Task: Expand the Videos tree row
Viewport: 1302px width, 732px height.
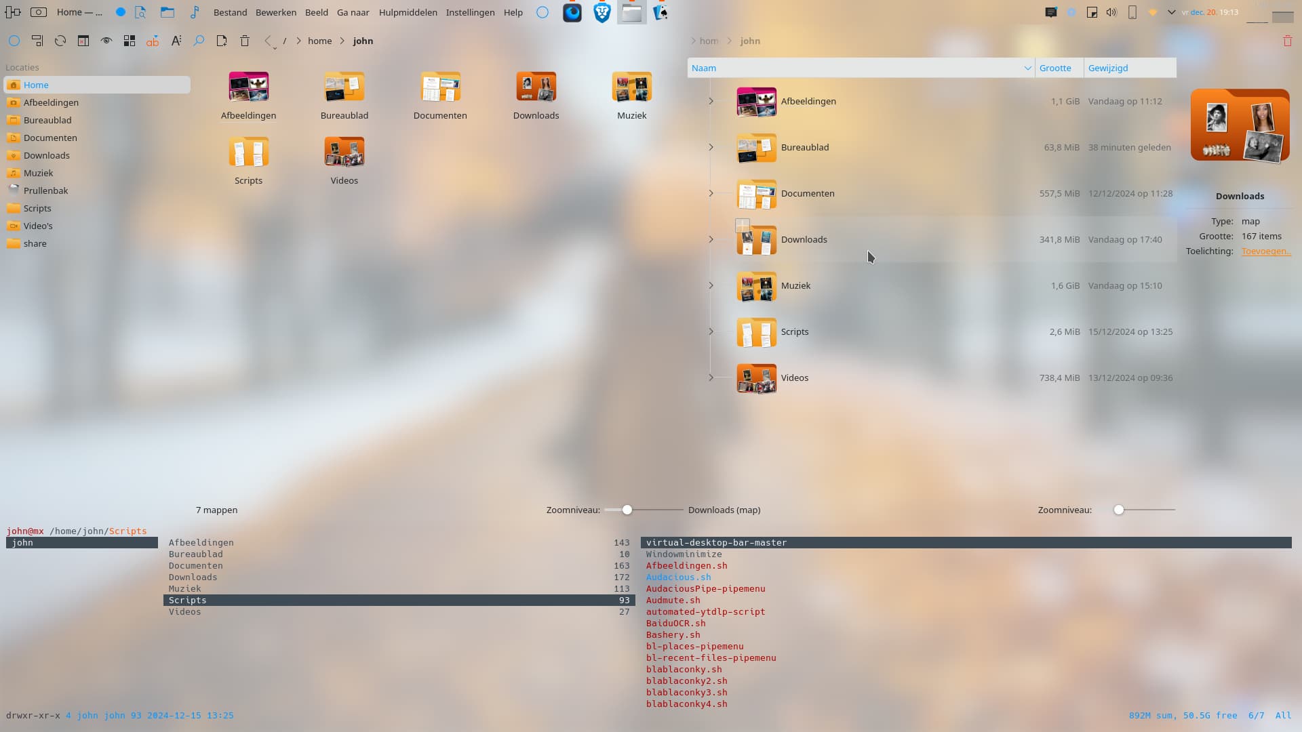Action: click(711, 378)
